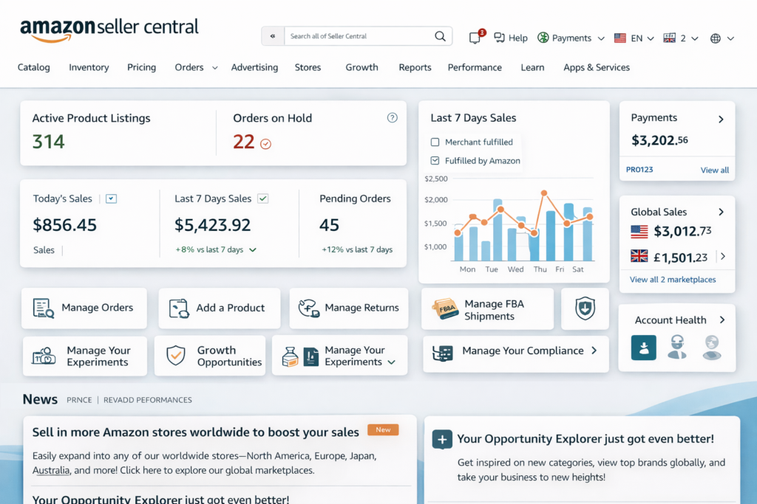Click the Manage Your Compliance icon
The image size is (757, 504).
[443, 353]
